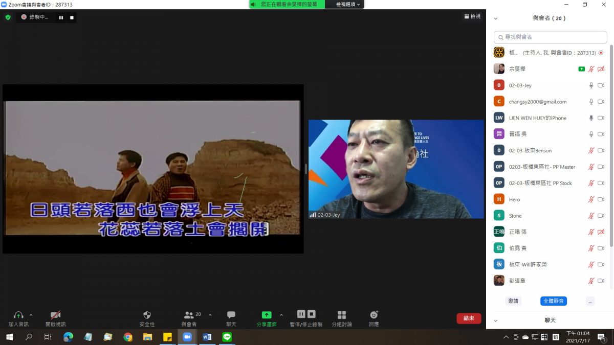Viewport: 614px width, 345px height.
Task: Open the Windows Start menu
Action: pyautogui.click(x=9, y=337)
